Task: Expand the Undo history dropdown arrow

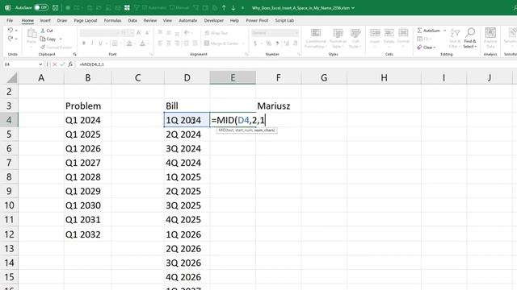Action: [16, 31]
